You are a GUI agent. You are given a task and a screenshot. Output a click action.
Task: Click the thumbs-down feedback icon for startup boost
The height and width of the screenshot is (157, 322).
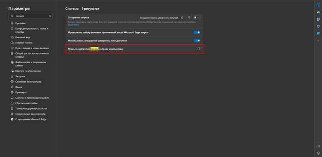(189, 18)
